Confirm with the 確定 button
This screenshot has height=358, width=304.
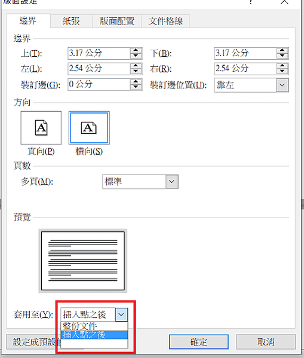pyautogui.click(x=198, y=342)
